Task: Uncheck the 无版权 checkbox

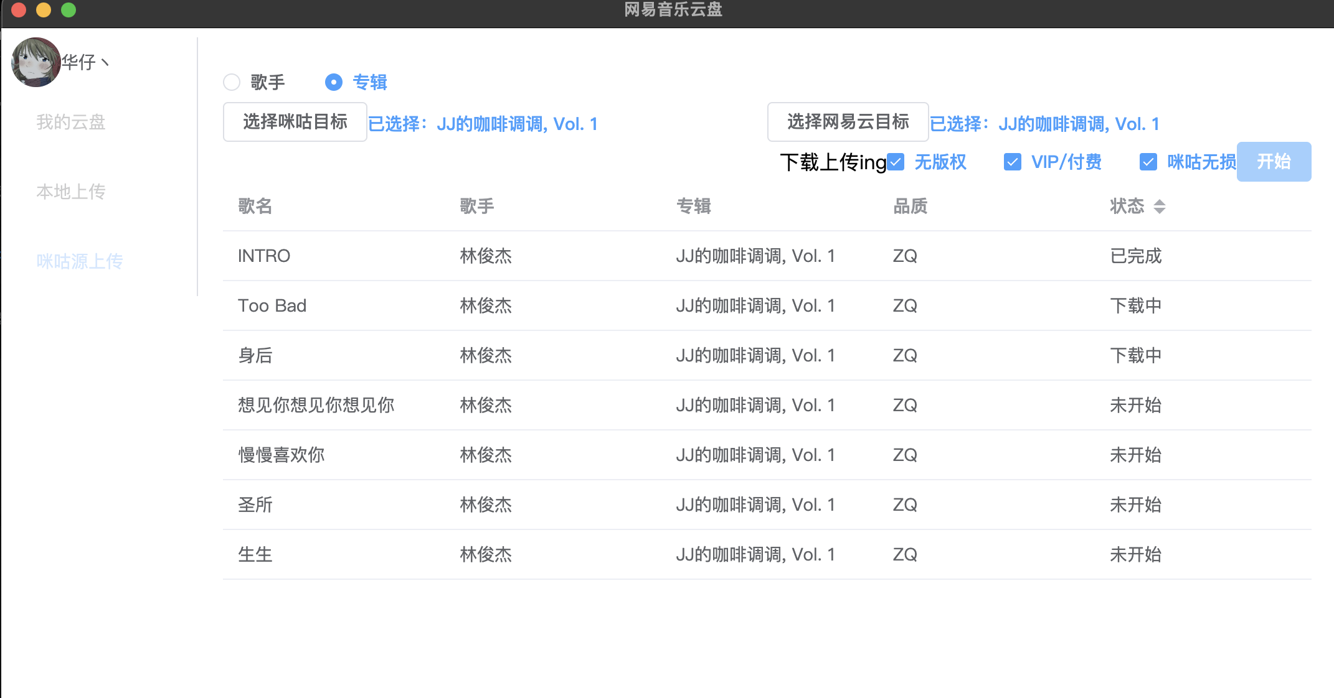Action: [896, 162]
